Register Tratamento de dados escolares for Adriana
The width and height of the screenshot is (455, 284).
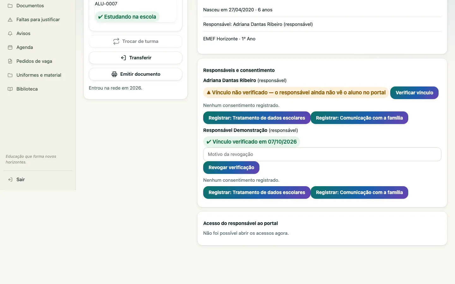point(257,118)
